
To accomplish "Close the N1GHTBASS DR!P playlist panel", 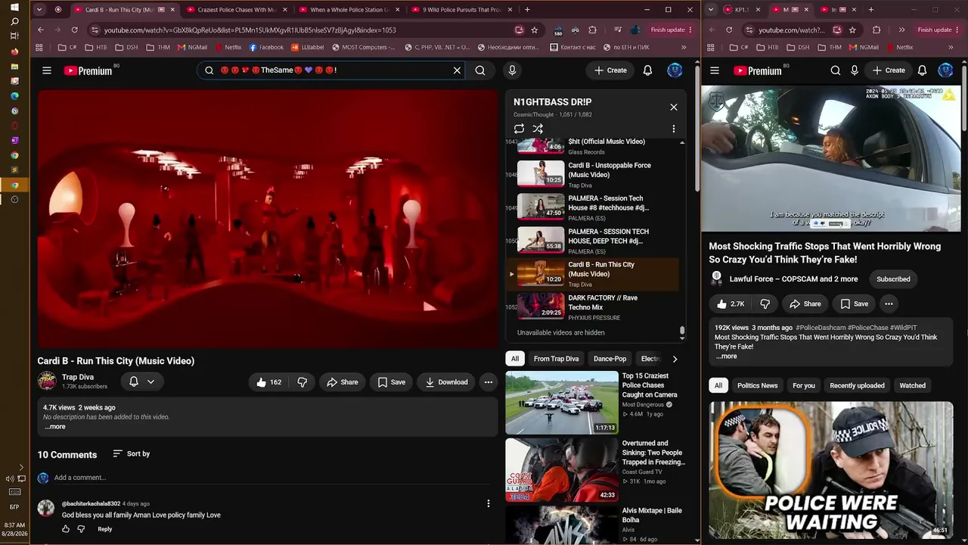I will (x=674, y=107).
